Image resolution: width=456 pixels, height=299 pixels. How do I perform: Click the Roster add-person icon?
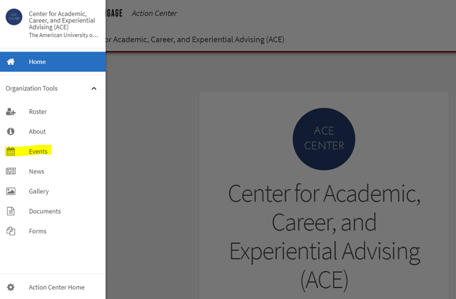(x=11, y=112)
